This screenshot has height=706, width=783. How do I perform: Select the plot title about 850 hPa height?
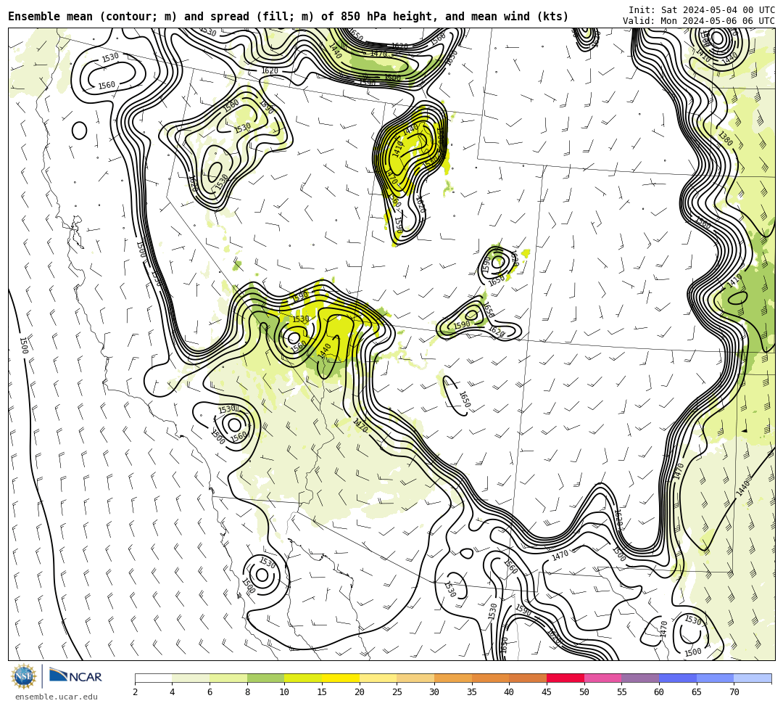(288, 17)
